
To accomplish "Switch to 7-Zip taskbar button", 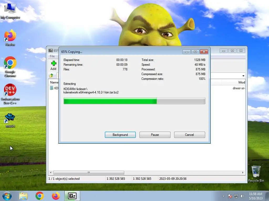I will tap(72, 196).
